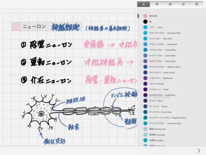The image size is (206, 155).
Task: Switch to the 青 (blue) color tab
Action: 157,4
